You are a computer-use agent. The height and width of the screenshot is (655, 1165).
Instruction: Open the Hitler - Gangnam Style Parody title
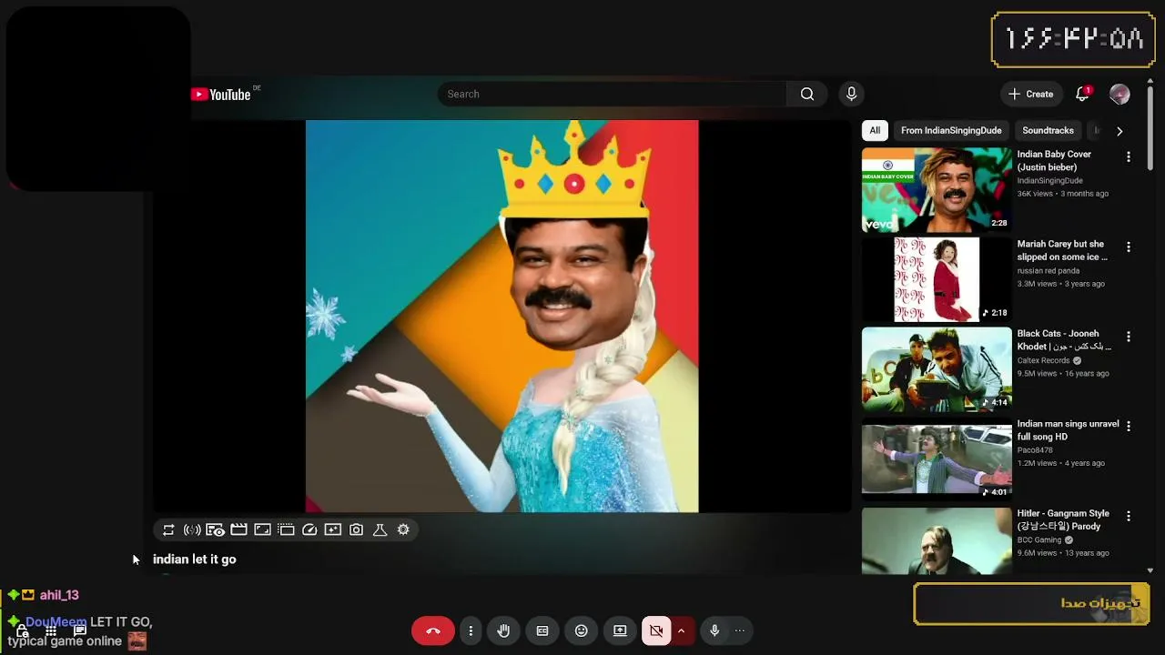pos(1063,520)
